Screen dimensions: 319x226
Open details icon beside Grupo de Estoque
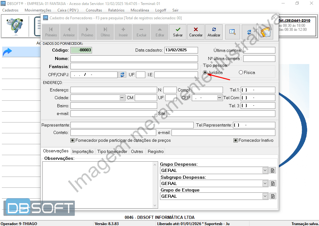273,196
